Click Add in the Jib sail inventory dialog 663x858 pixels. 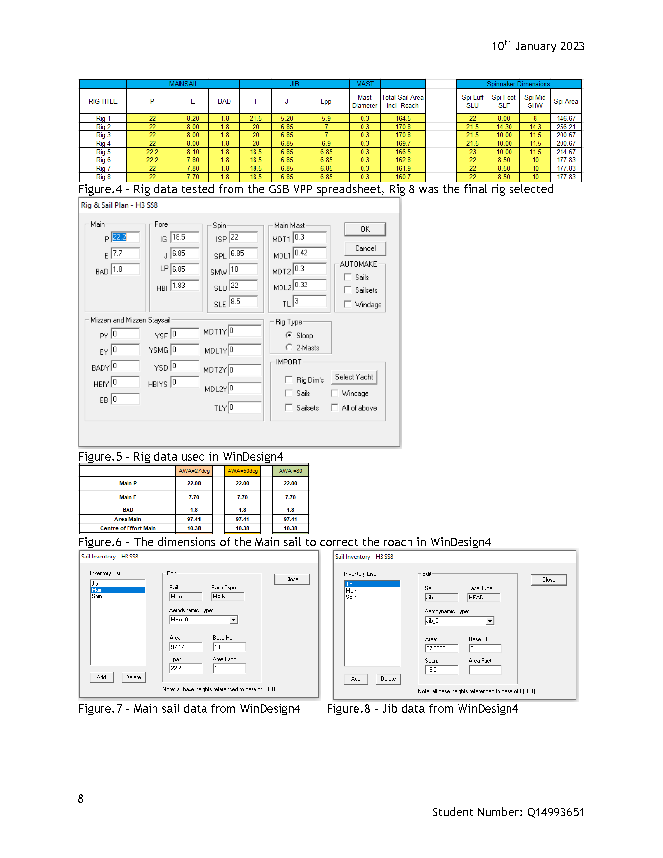pyautogui.click(x=356, y=679)
